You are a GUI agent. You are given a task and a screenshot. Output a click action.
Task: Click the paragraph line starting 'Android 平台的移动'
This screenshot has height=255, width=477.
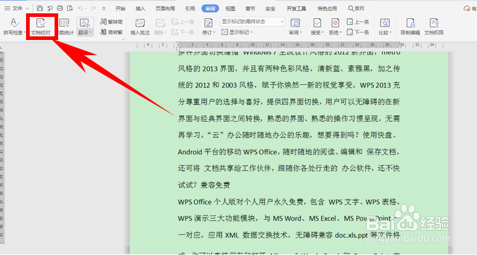point(289,151)
